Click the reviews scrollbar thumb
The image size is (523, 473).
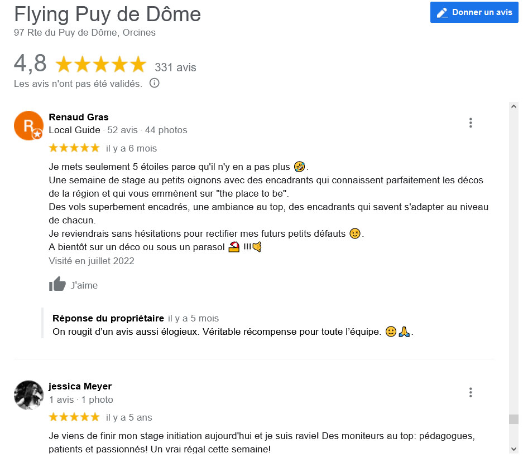514,419
